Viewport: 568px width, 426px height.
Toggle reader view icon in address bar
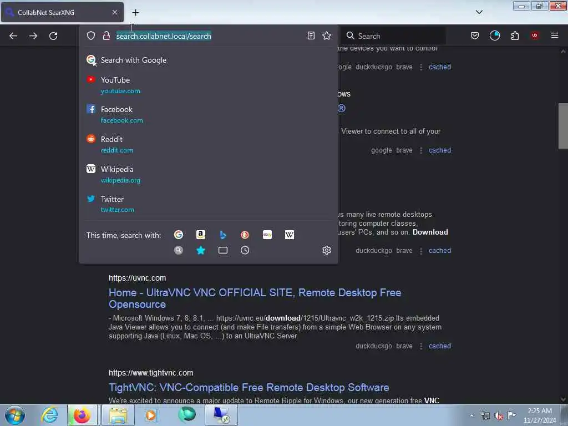click(311, 35)
